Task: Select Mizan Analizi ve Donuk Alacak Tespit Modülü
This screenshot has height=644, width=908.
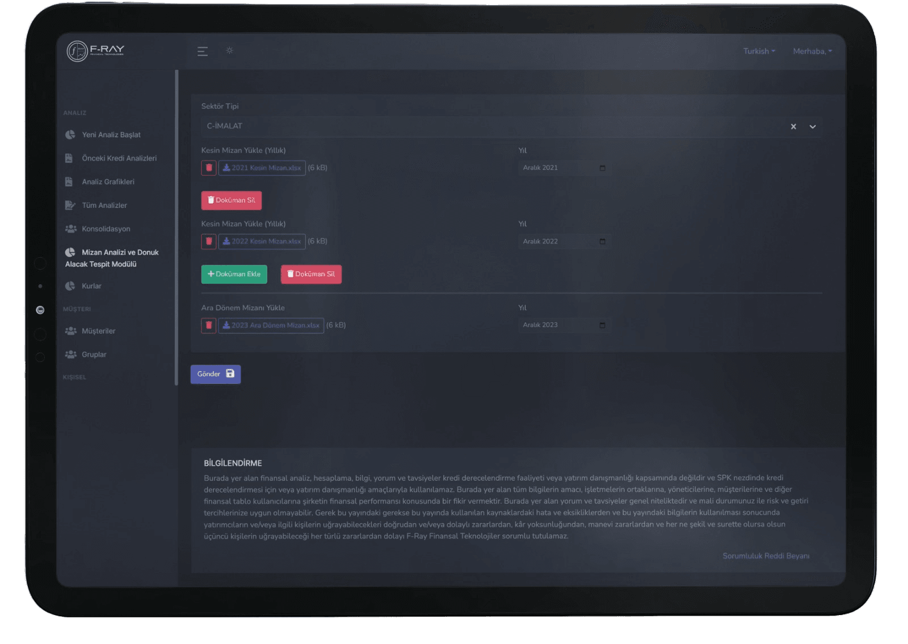Action: tap(112, 258)
